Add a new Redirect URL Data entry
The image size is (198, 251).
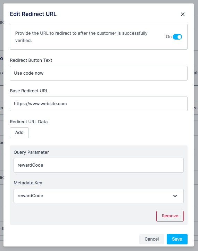[x=19, y=133]
